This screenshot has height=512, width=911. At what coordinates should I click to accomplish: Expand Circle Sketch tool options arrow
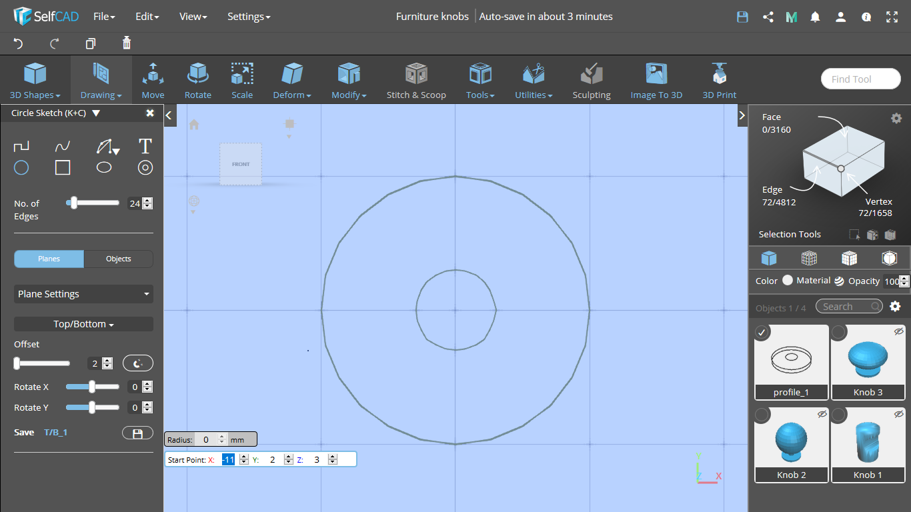pyautogui.click(x=96, y=113)
